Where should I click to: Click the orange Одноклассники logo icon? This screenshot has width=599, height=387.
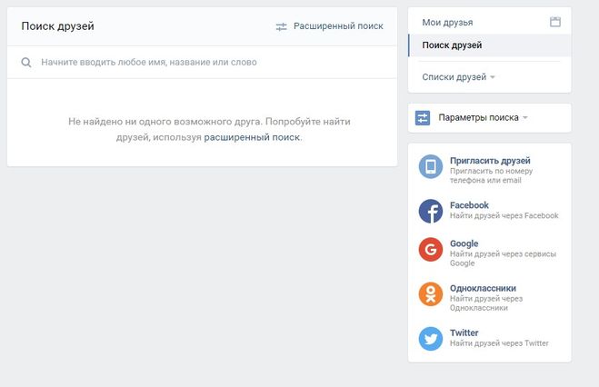(431, 294)
